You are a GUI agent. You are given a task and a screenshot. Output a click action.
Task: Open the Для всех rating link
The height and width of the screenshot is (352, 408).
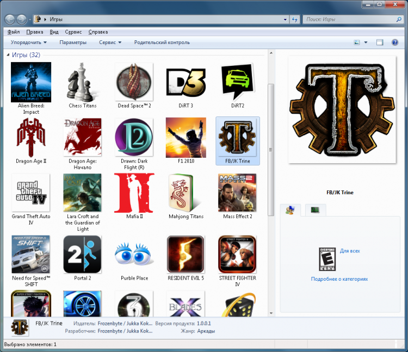tap(350, 251)
